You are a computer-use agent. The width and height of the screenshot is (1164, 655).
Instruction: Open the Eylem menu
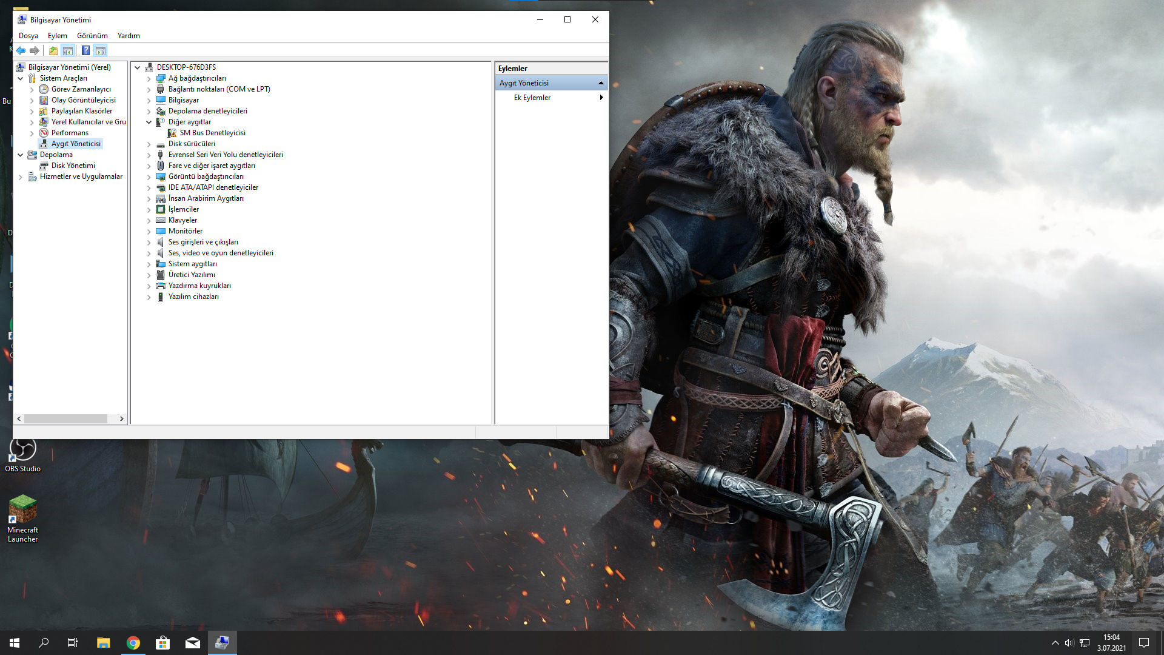[x=58, y=36]
